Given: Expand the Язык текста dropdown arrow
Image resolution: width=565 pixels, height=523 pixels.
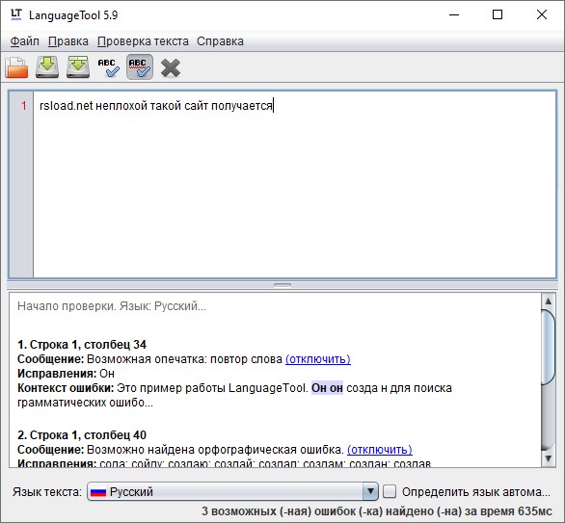Looking at the screenshot, I should point(370,491).
